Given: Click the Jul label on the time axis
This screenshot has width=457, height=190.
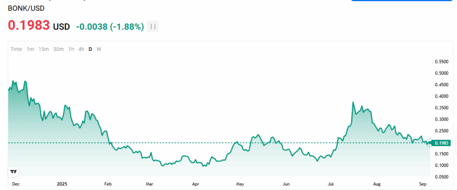Looking at the screenshot, I should coord(331,184).
